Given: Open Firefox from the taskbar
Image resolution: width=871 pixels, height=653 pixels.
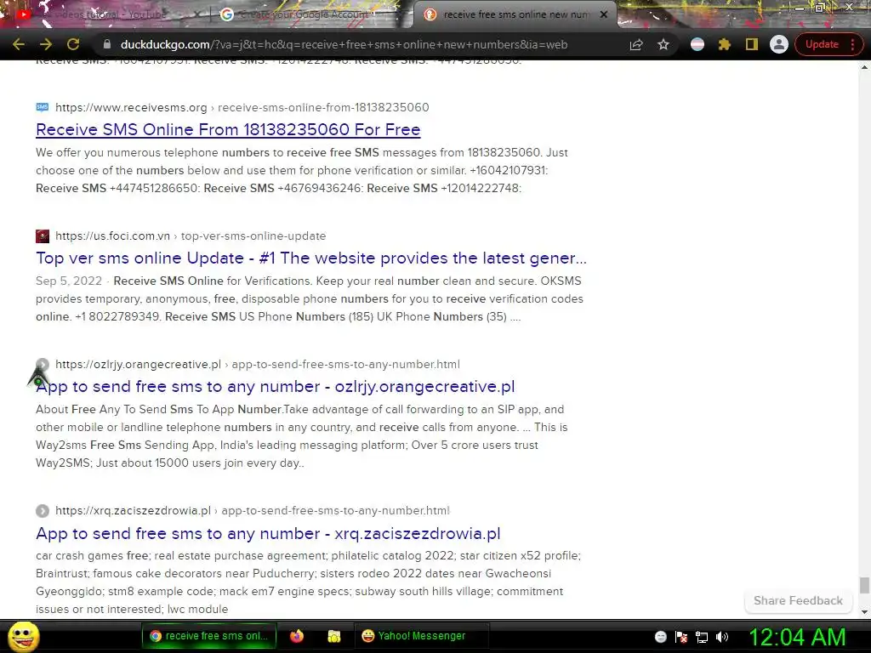Looking at the screenshot, I should coord(297,636).
